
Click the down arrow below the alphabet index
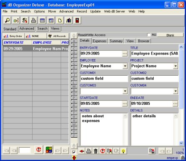pos(74,146)
